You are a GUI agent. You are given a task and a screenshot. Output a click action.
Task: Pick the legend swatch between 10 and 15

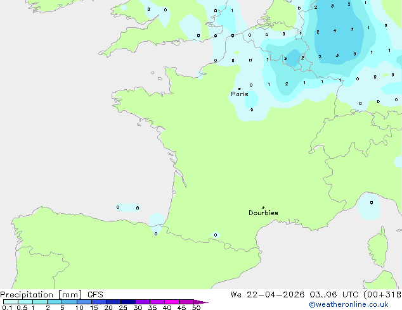coord(84,302)
